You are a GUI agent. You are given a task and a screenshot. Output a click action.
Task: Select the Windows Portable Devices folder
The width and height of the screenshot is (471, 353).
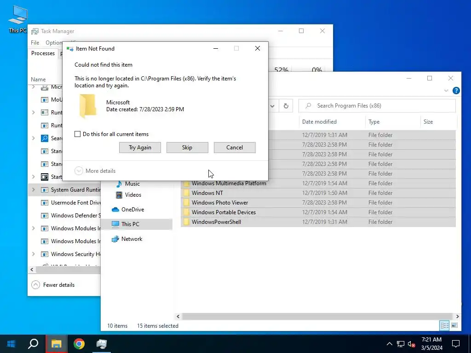click(318, 212)
